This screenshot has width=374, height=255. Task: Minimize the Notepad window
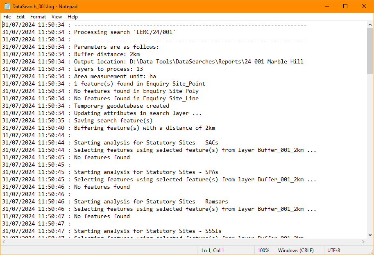[327, 6]
